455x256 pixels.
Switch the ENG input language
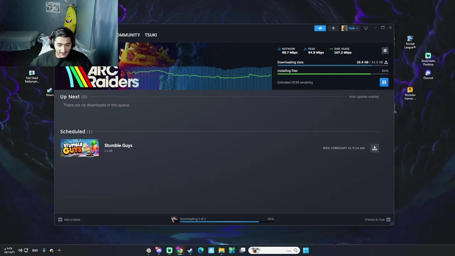[x=35, y=250]
